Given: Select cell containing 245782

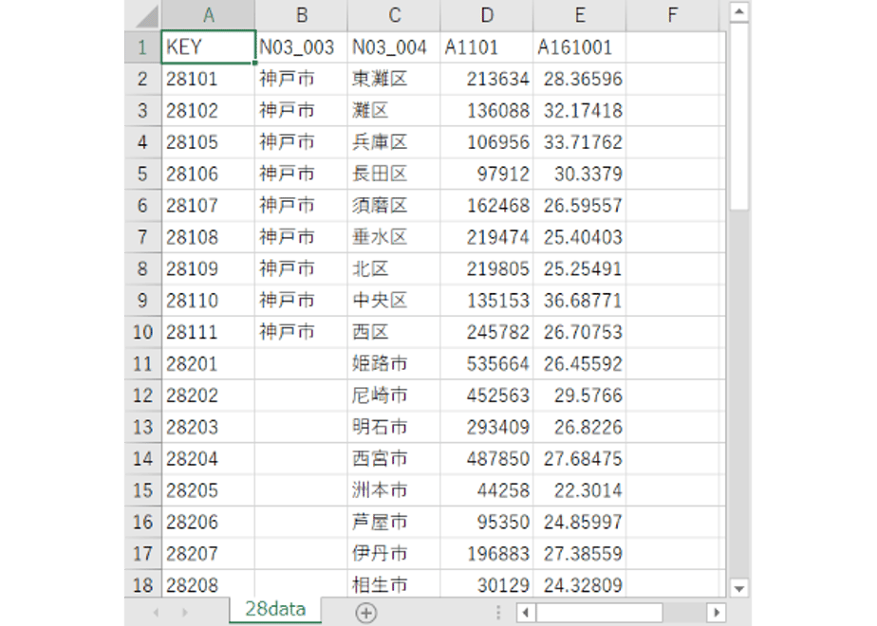Looking at the screenshot, I should coord(487,332).
